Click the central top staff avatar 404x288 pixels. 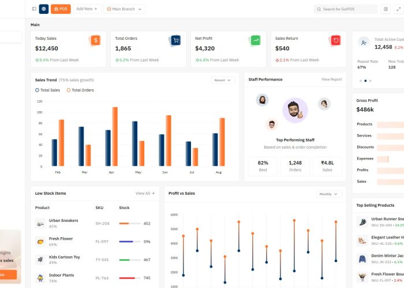(x=295, y=111)
